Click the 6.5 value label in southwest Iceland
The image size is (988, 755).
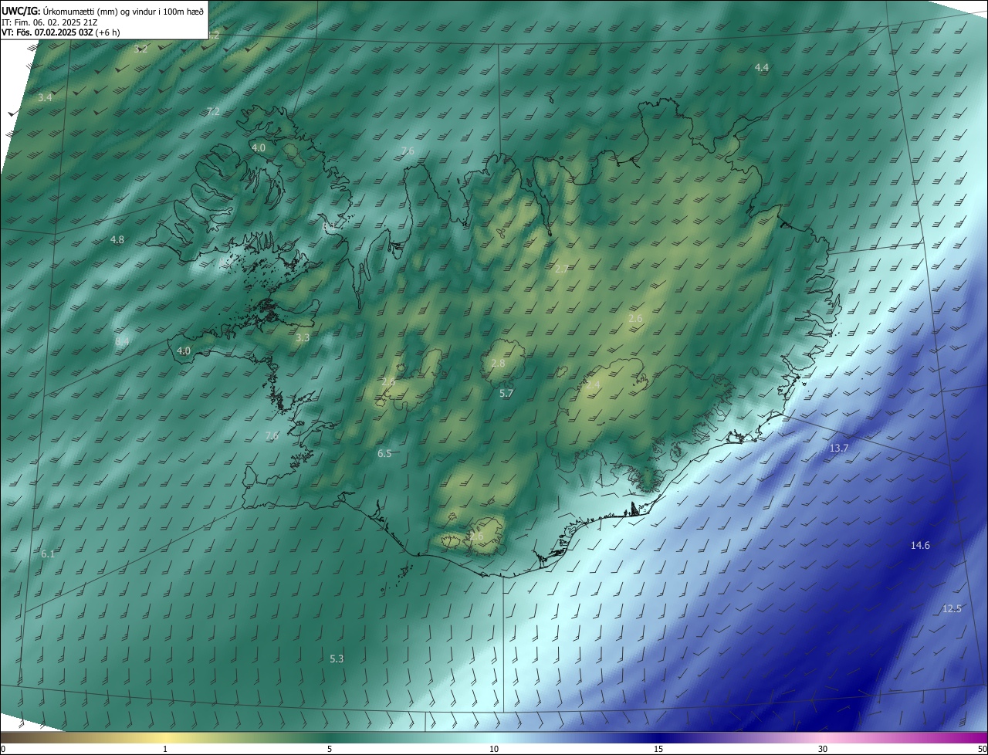384,454
